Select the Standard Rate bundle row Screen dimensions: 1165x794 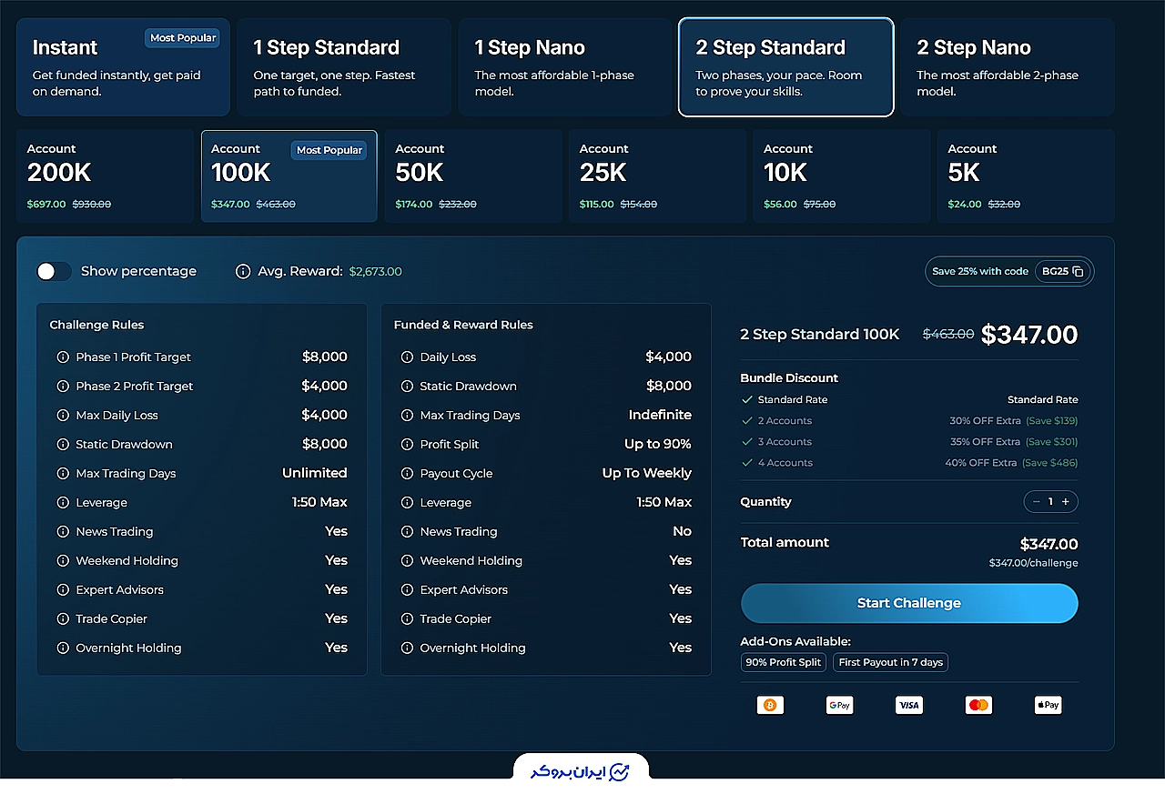[x=909, y=400]
